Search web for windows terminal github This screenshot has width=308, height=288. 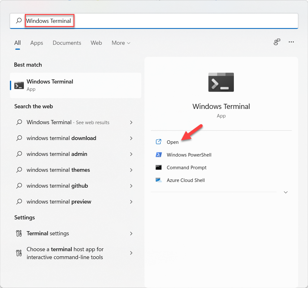57,186
